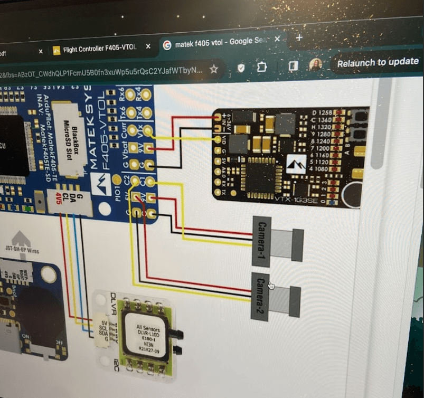Viewport: 424px width, 398px height.
Task: Click the VTX-1G3SE transmitter board image
Action: click(x=291, y=157)
